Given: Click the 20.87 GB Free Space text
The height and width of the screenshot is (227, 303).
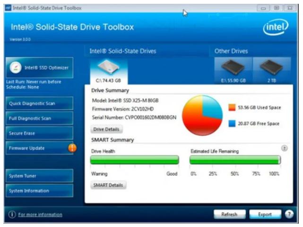Looking at the screenshot, I should tap(259, 123).
